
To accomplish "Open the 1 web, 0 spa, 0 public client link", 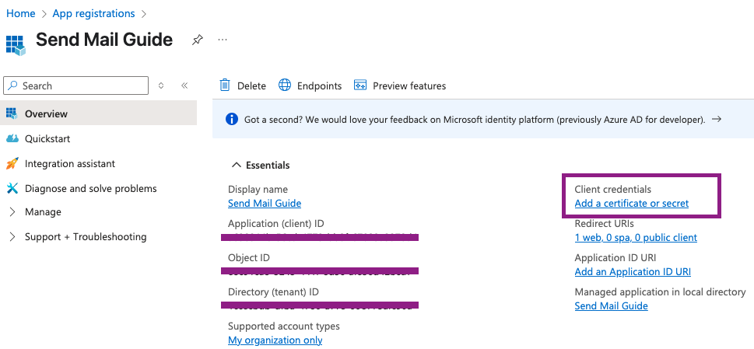I will coord(636,237).
